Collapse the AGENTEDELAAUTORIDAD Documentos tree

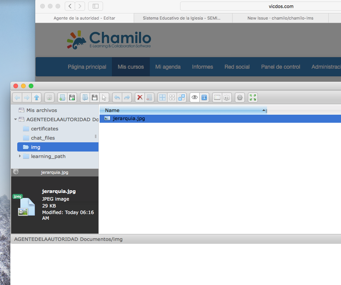(x=15, y=119)
